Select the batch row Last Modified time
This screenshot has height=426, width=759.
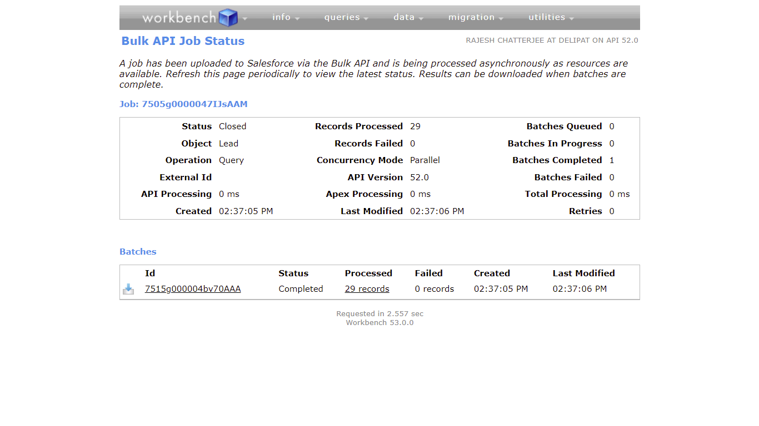pyautogui.click(x=580, y=289)
